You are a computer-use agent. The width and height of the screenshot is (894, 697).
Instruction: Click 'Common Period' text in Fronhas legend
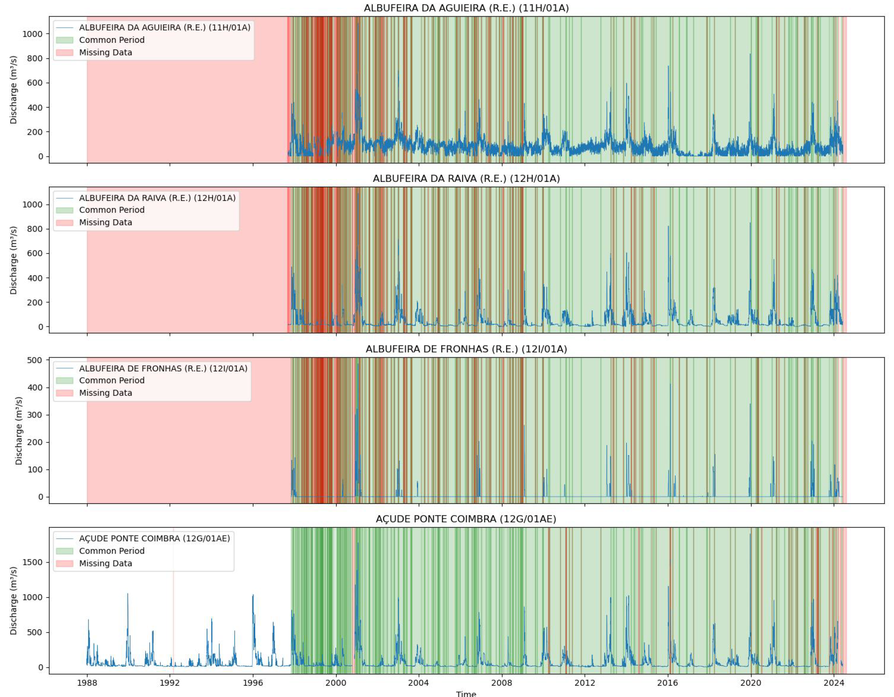click(x=112, y=380)
